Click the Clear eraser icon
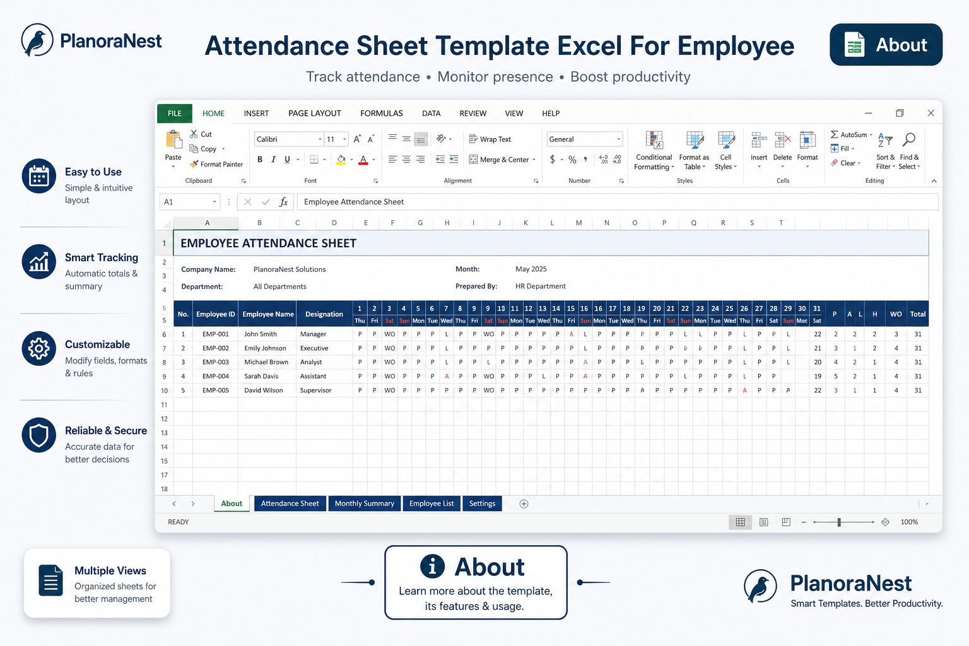Viewport: 969px width, 646px height. click(835, 163)
